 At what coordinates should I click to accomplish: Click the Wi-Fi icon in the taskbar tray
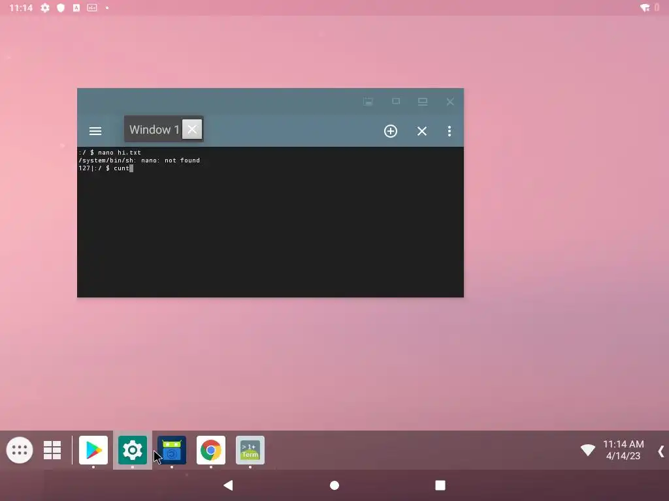pyautogui.click(x=587, y=450)
